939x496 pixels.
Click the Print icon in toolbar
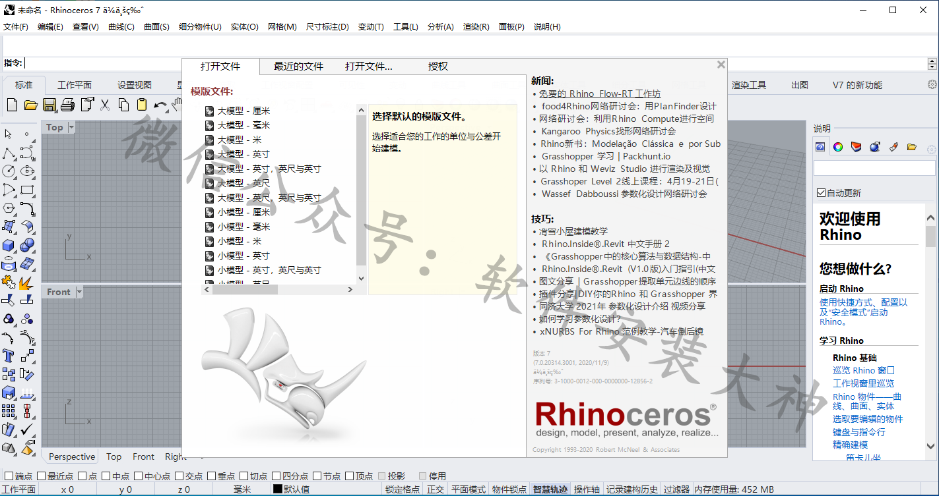pyautogui.click(x=67, y=105)
